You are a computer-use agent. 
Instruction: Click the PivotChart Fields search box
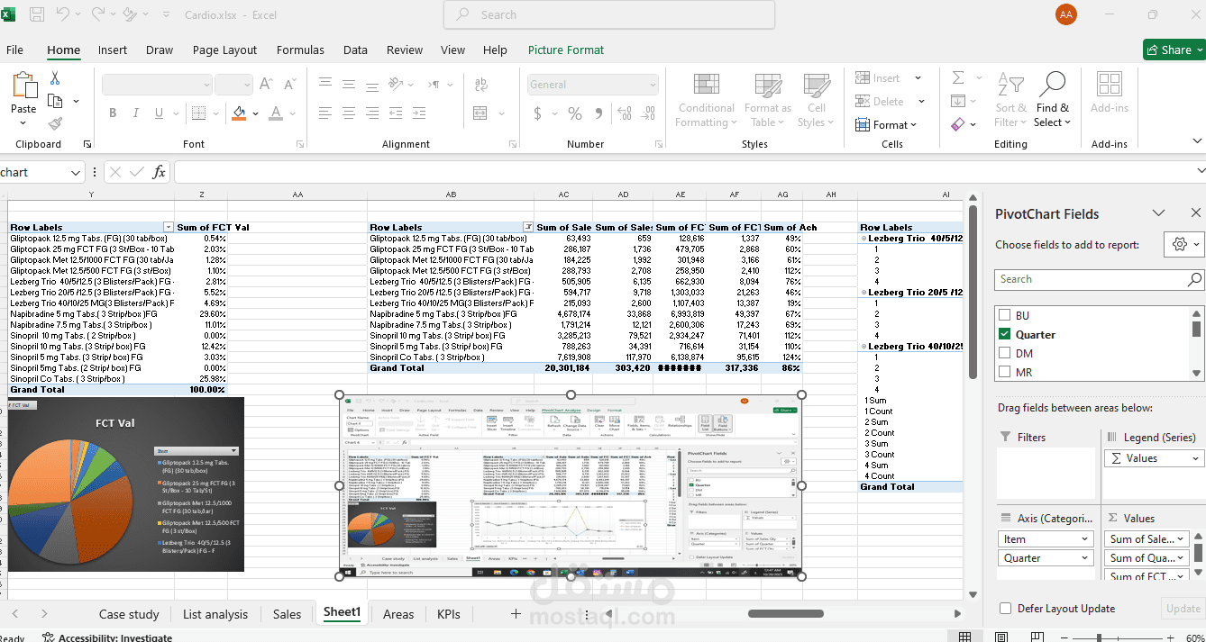pos(1091,279)
